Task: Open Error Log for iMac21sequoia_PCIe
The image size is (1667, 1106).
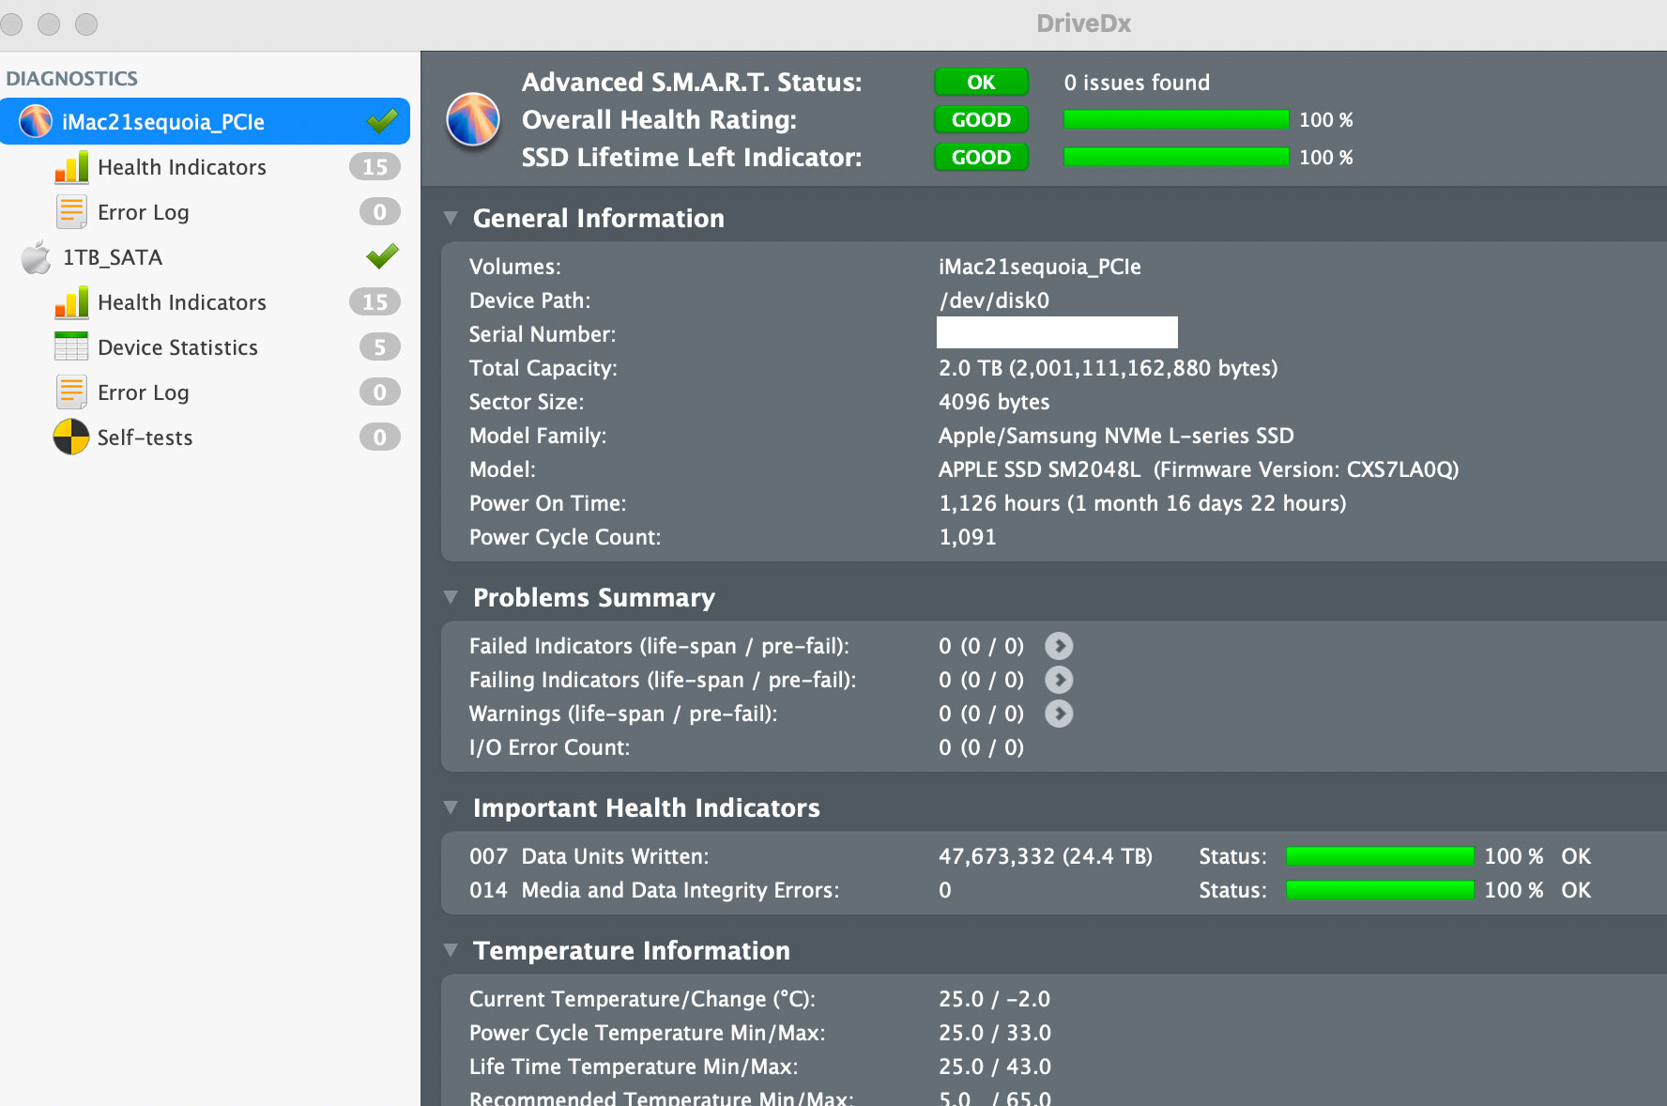Action: [144, 212]
